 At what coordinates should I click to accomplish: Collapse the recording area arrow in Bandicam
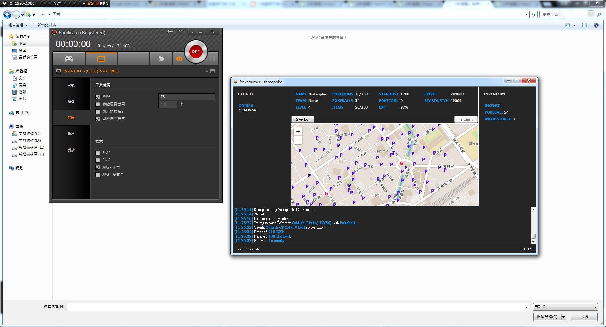207,71
